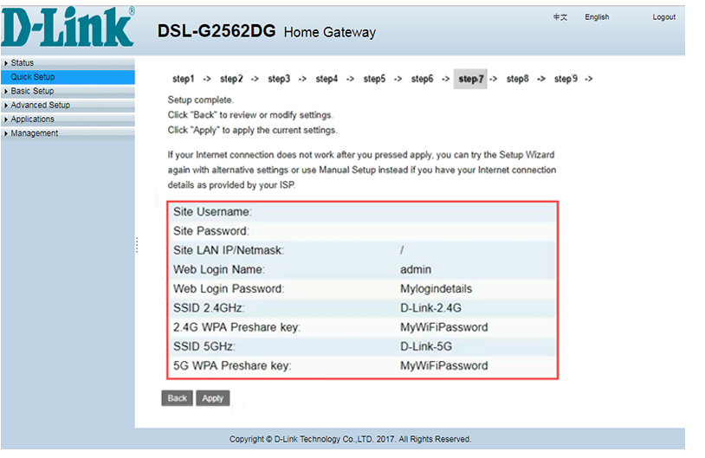The image size is (705, 458).
Task: Apply the current settings
Action: click(213, 398)
